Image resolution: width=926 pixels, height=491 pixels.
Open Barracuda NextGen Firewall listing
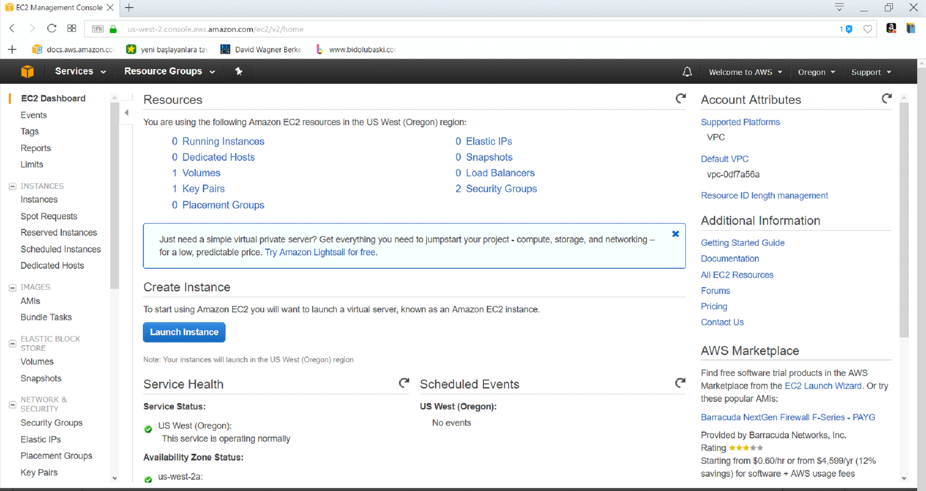click(x=788, y=417)
